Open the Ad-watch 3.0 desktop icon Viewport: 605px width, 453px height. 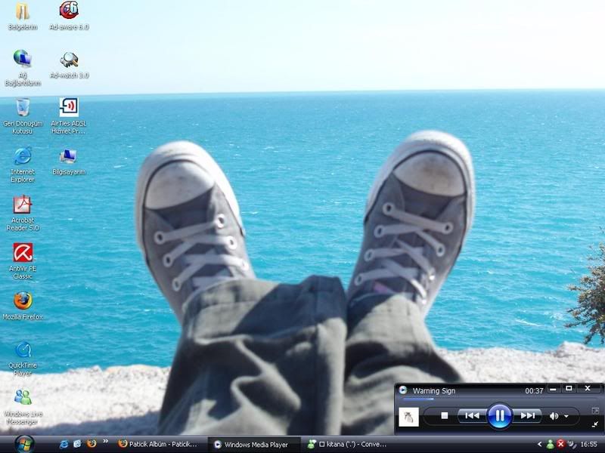(69, 60)
